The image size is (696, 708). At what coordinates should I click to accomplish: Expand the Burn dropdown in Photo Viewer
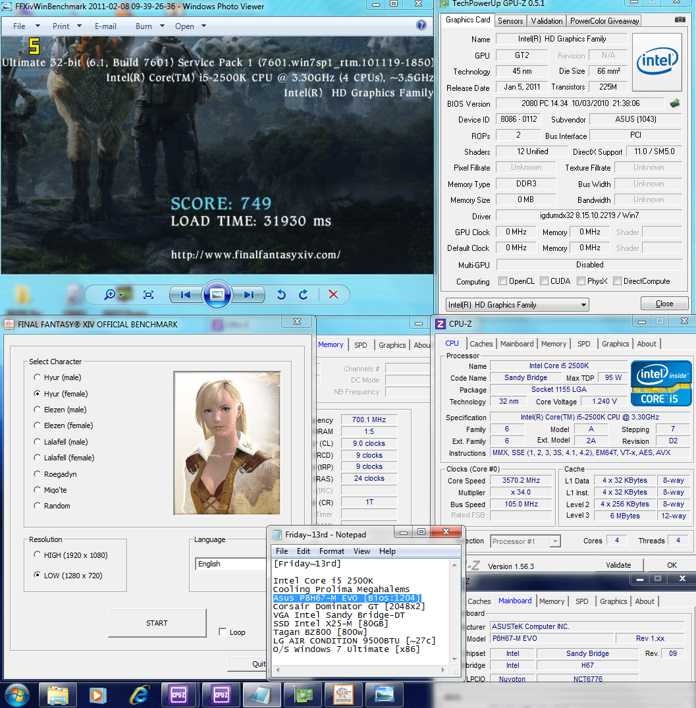pos(162,26)
